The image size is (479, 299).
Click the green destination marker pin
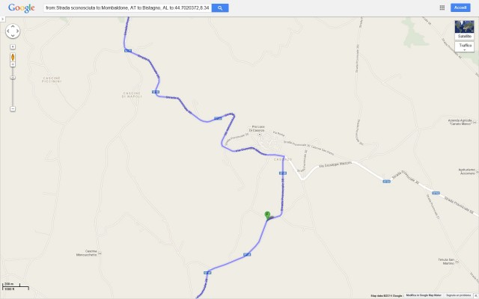coord(267,215)
